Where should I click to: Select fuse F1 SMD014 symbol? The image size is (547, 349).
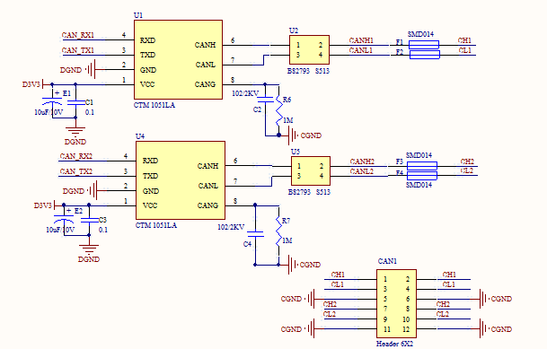(x=424, y=45)
